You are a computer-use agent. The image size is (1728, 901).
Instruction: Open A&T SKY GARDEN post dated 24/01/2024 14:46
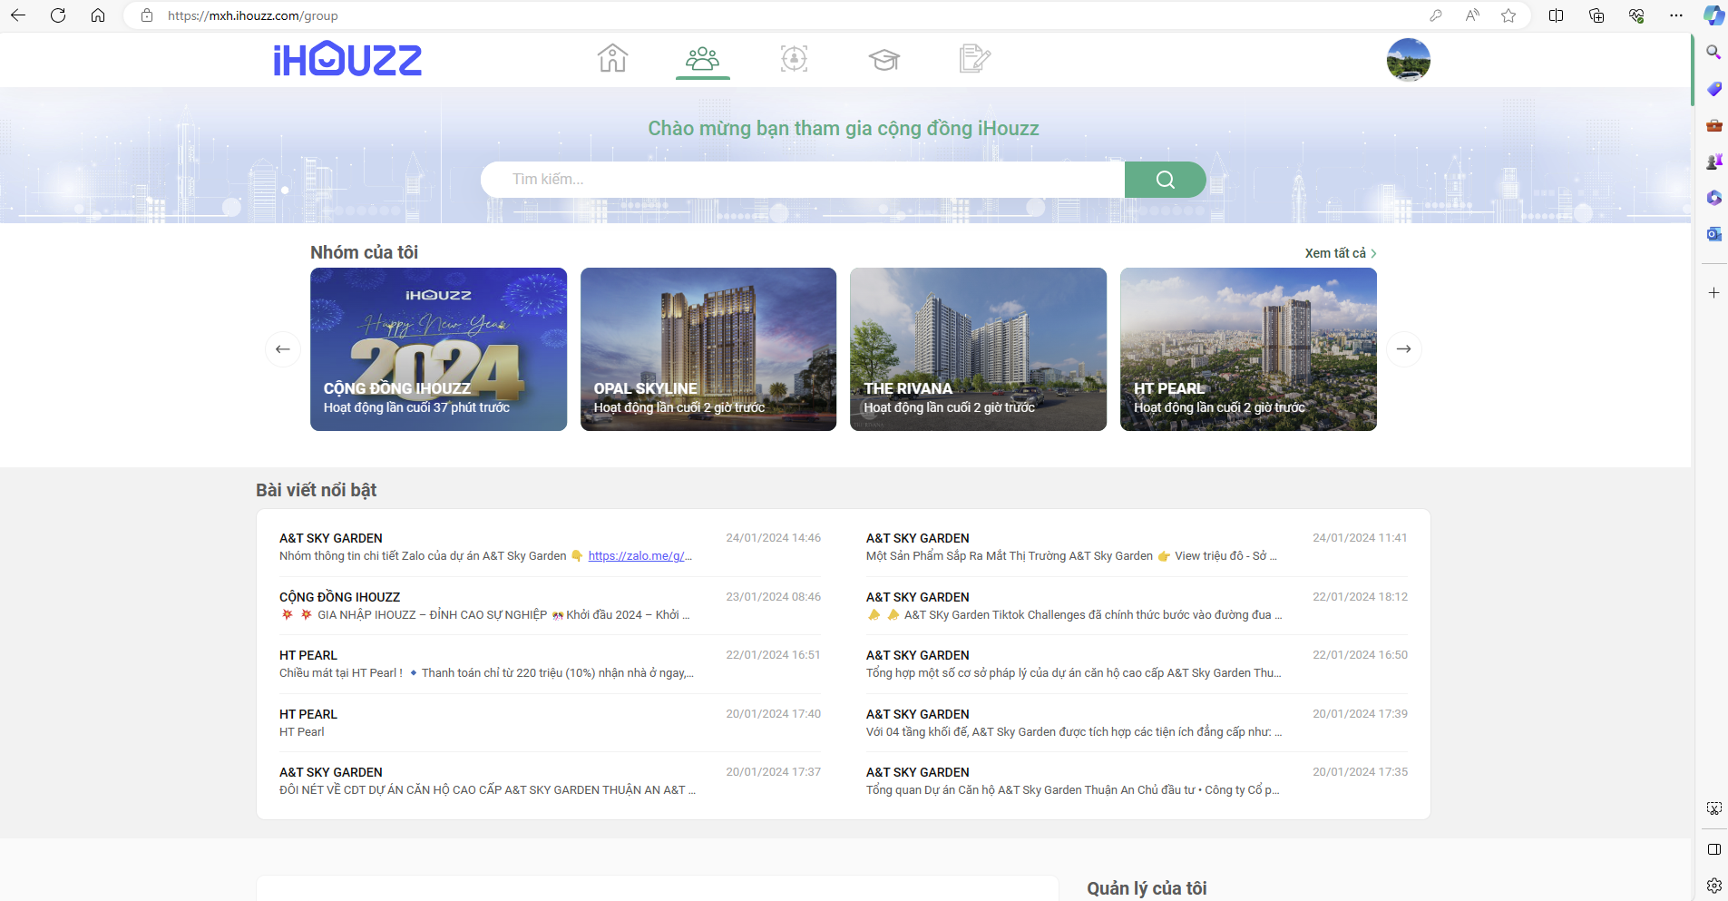pos(550,547)
